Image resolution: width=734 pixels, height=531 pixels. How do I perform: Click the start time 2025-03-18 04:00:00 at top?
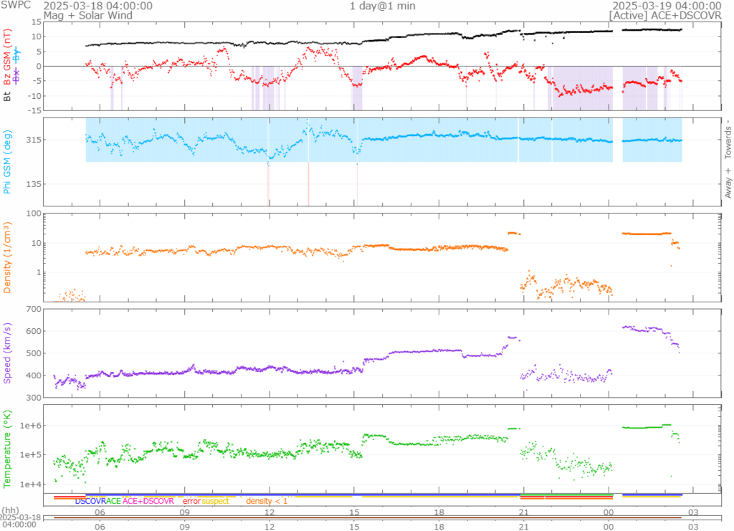click(97, 5)
